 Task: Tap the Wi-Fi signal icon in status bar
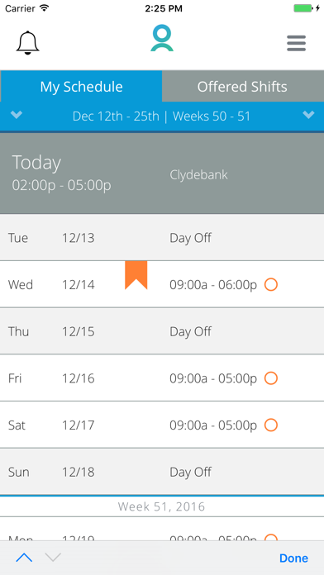pos(45,8)
